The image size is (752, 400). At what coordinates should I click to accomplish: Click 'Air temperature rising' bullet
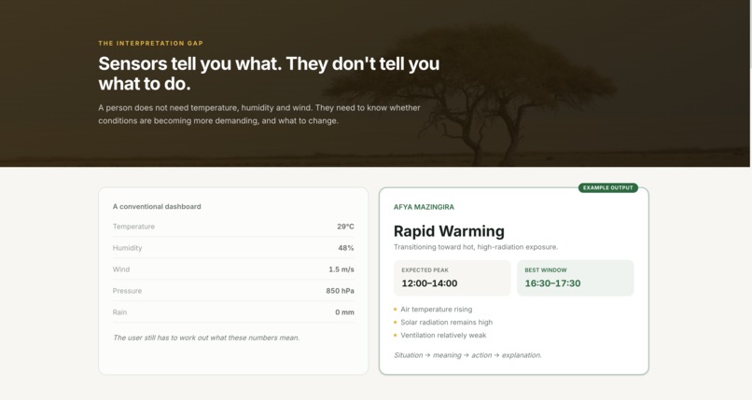click(437, 310)
